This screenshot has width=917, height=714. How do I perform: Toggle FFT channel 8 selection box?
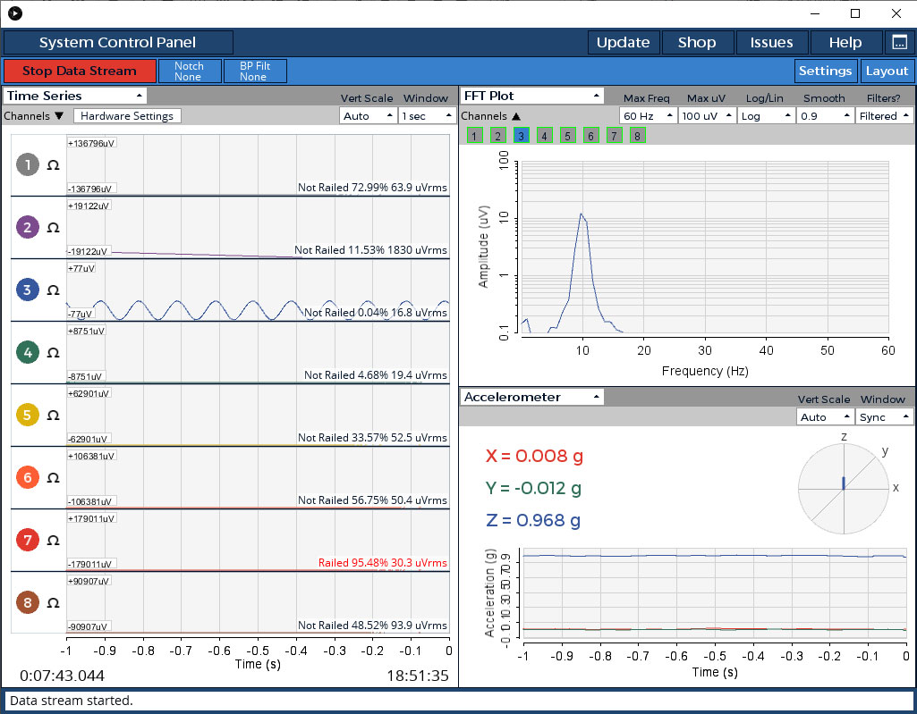pos(637,136)
